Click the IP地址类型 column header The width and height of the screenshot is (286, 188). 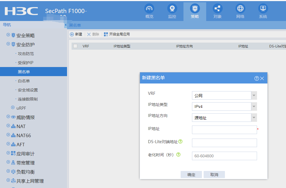pos(122,46)
